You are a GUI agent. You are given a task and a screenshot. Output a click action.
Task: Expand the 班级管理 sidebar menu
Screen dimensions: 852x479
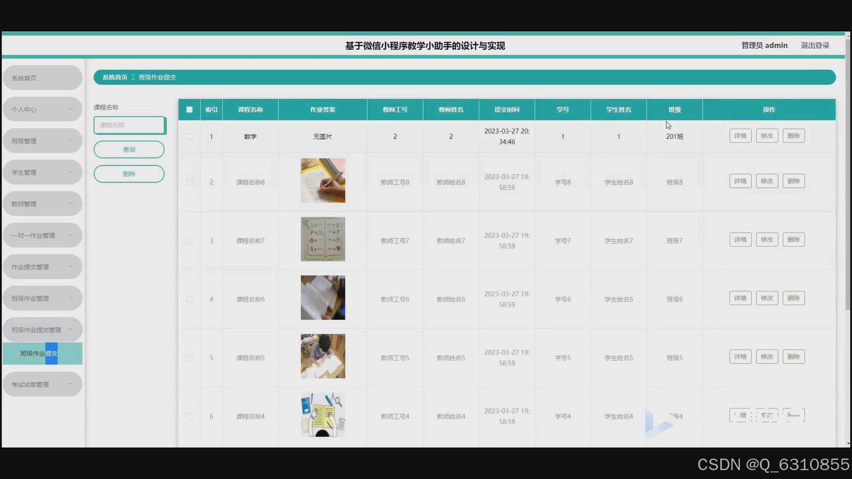42,141
